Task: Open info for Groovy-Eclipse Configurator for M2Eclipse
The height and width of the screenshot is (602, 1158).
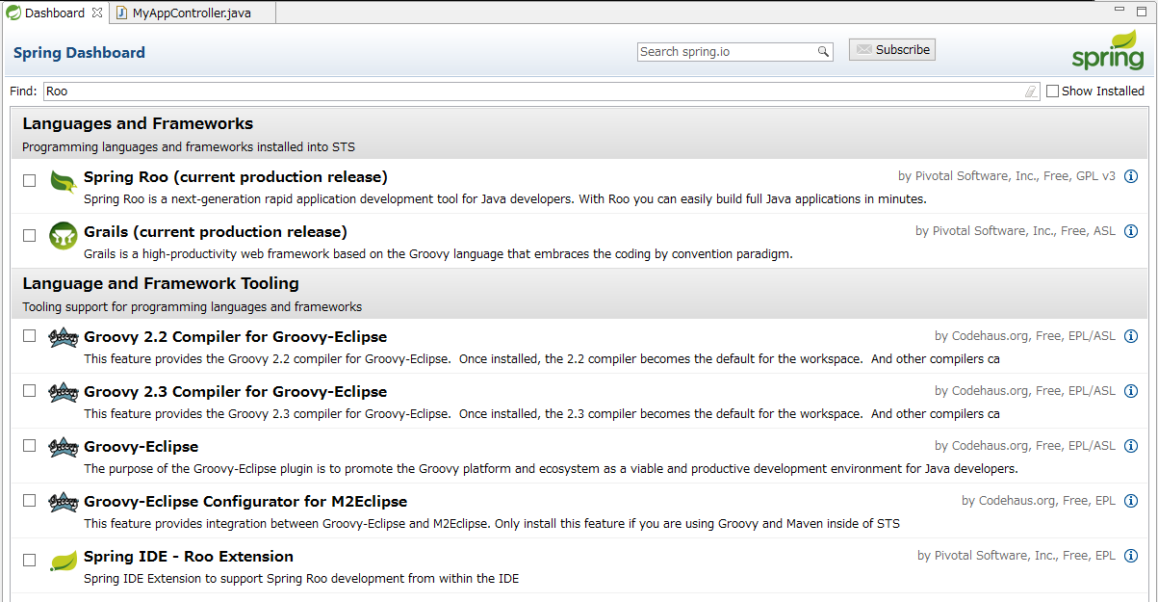Action: click(x=1131, y=501)
